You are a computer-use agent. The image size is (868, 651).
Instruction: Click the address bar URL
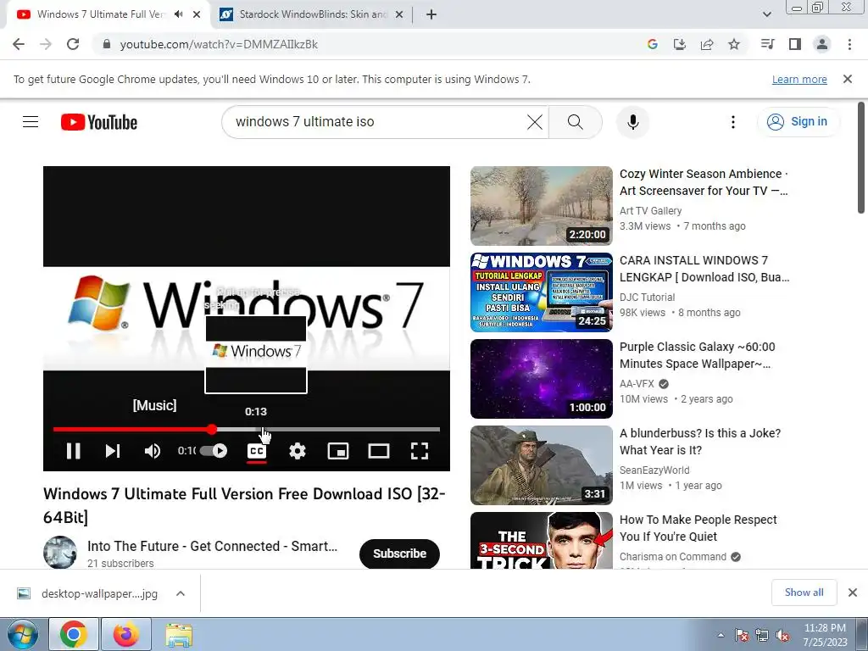point(219,44)
